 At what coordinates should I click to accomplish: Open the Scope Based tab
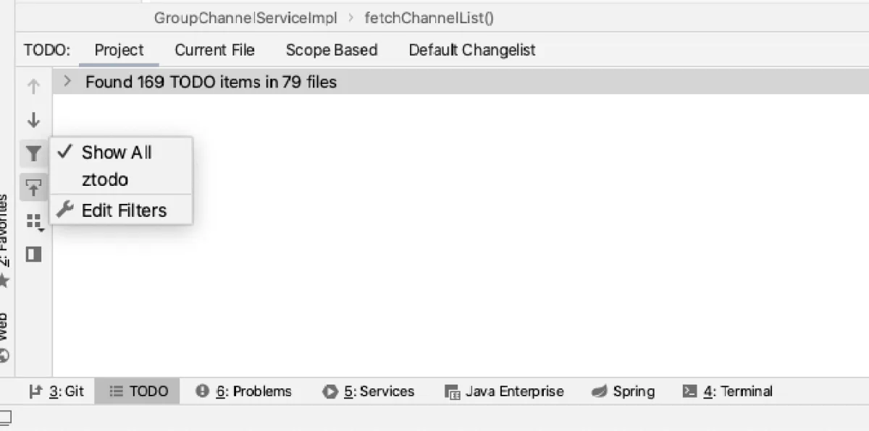pos(331,50)
